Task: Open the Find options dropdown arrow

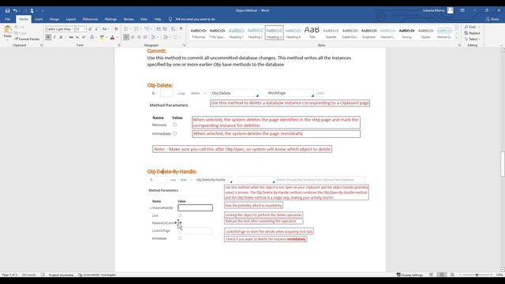Action: (x=479, y=27)
